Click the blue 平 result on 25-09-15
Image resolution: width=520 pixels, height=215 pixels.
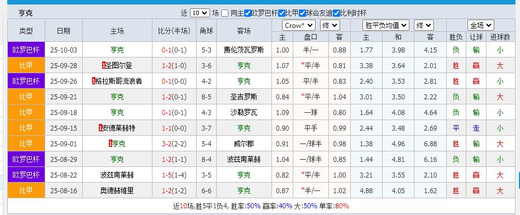coord(456,128)
